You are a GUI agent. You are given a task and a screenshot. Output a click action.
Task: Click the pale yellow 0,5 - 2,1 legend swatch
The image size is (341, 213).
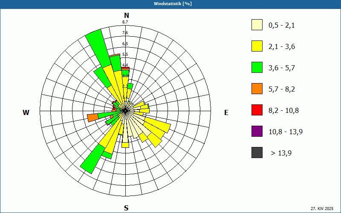tap(257, 25)
